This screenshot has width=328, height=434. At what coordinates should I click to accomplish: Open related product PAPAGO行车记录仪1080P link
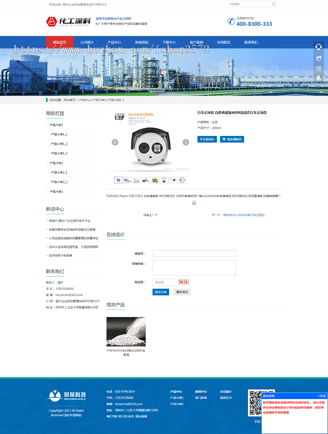126,353
